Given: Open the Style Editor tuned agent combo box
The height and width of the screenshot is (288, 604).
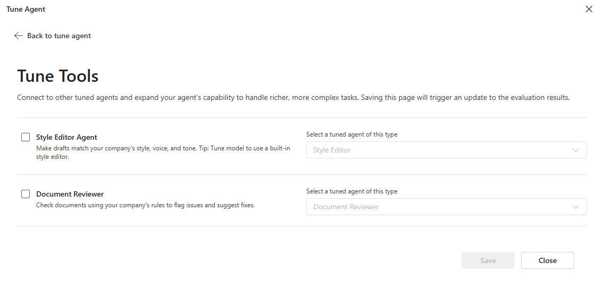Looking at the screenshot, I should (436, 150).
